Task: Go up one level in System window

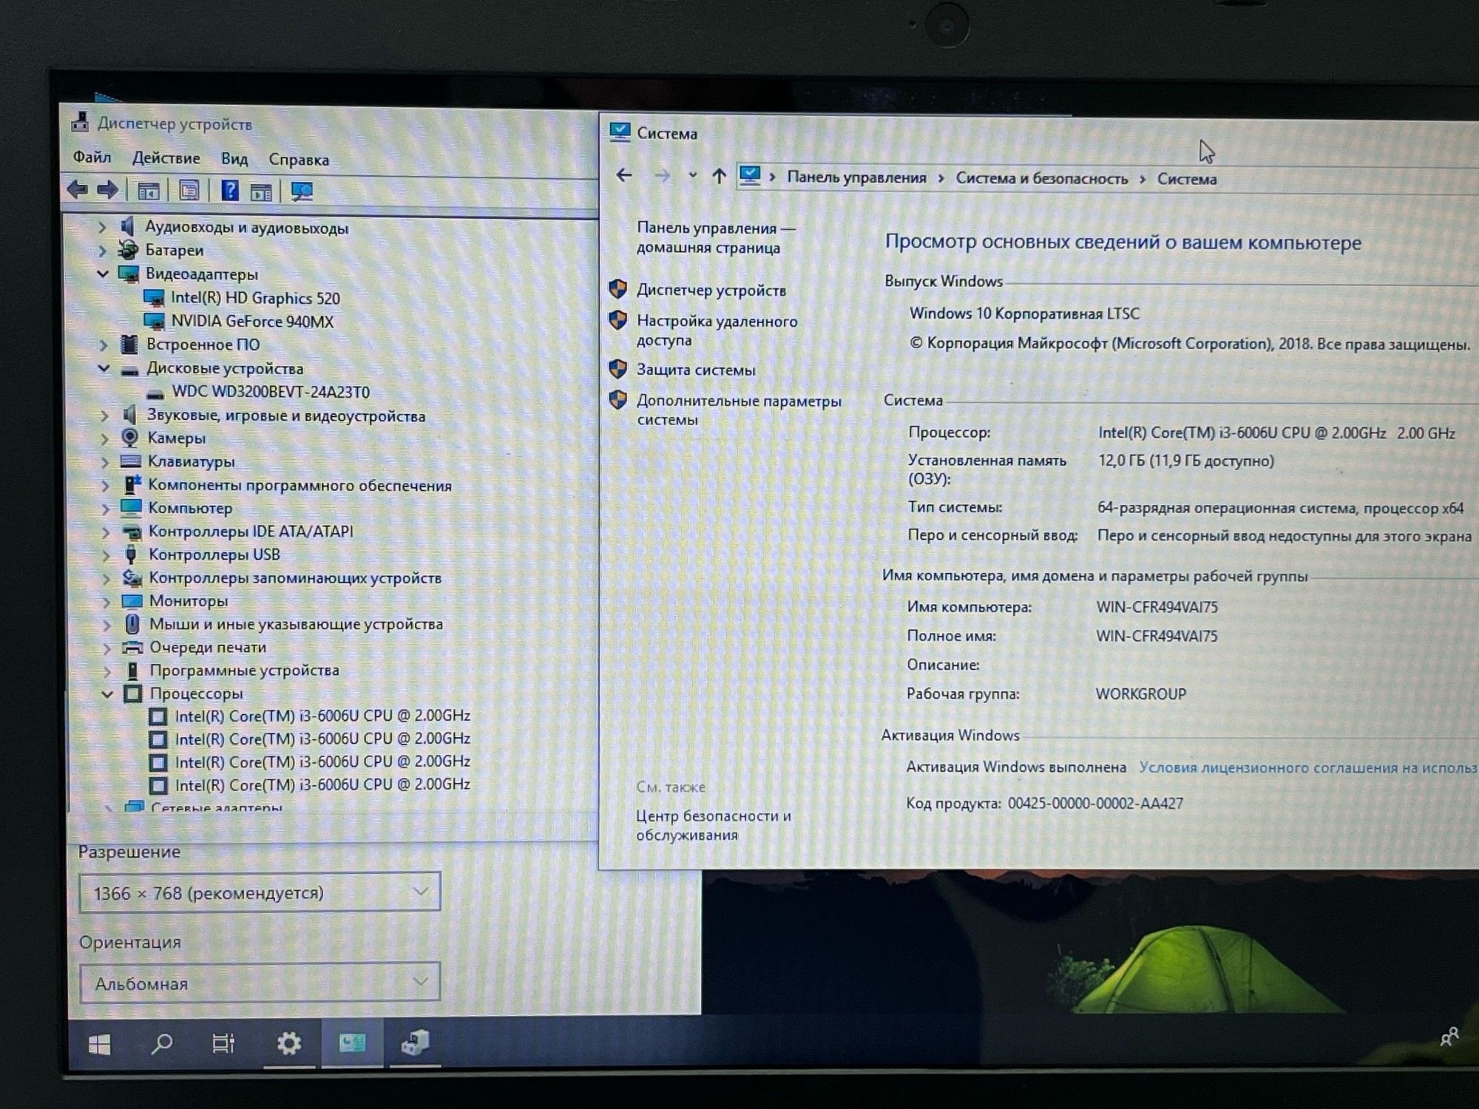Action: click(x=719, y=176)
